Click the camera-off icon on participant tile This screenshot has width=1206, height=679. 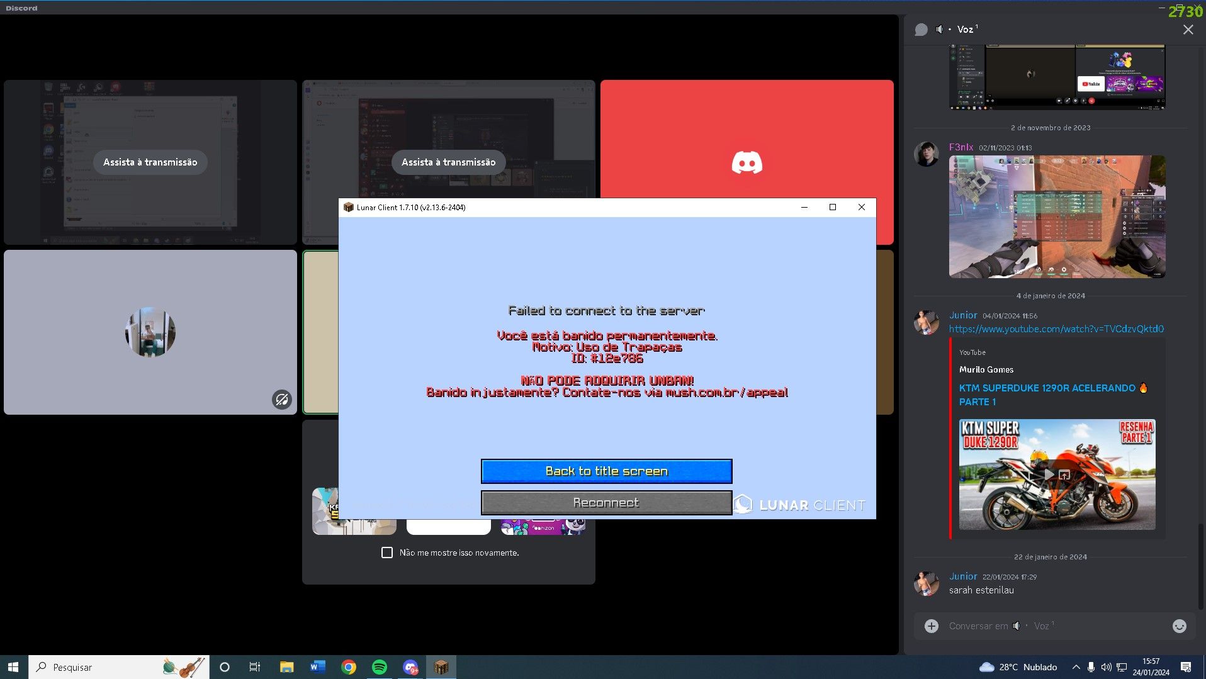[281, 399]
